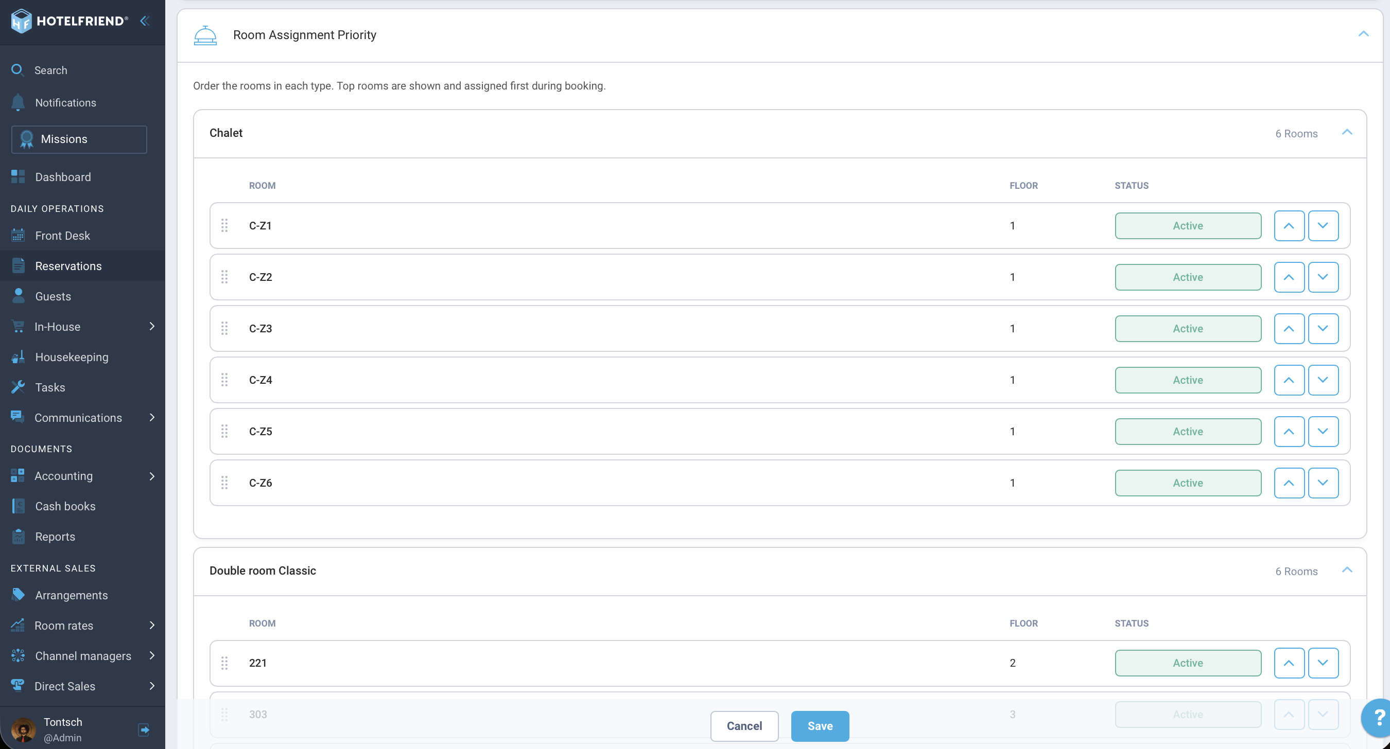Toggle Active status of room C-Z3
Screen dimensions: 1390x749
click(1188, 328)
